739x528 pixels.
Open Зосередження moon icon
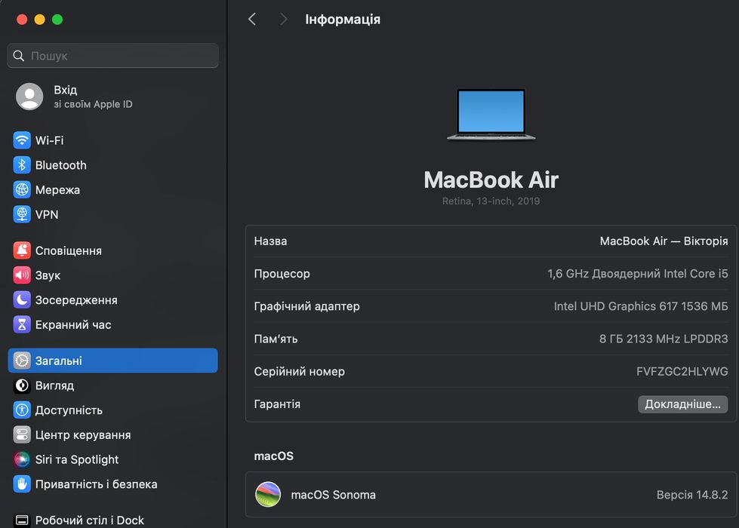[x=22, y=299]
